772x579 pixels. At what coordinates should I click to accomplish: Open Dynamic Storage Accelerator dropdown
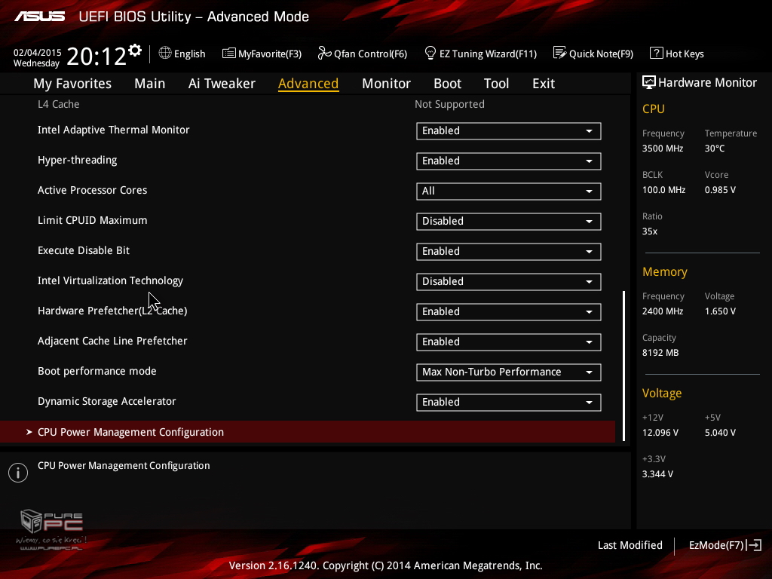click(509, 403)
